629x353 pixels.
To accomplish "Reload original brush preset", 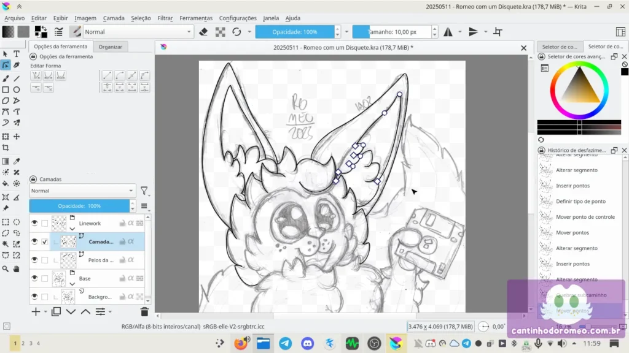I will point(236,32).
